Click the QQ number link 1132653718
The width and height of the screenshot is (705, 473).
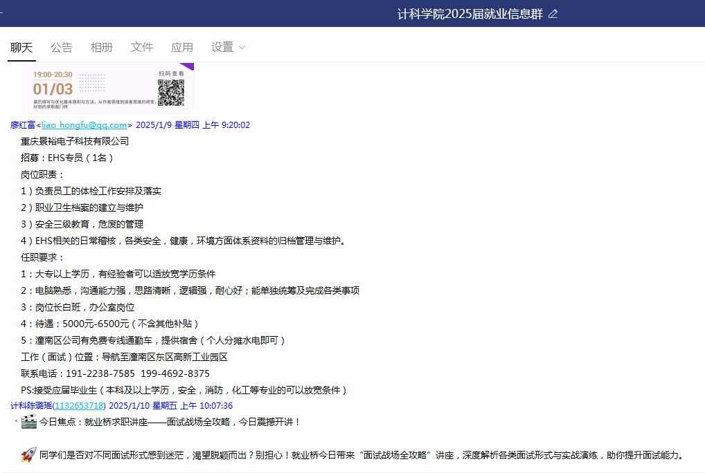[x=80, y=406]
